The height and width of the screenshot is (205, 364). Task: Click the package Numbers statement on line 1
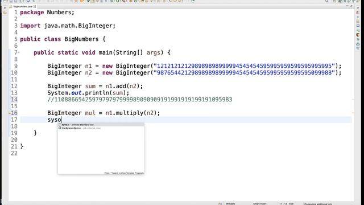coord(47,13)
